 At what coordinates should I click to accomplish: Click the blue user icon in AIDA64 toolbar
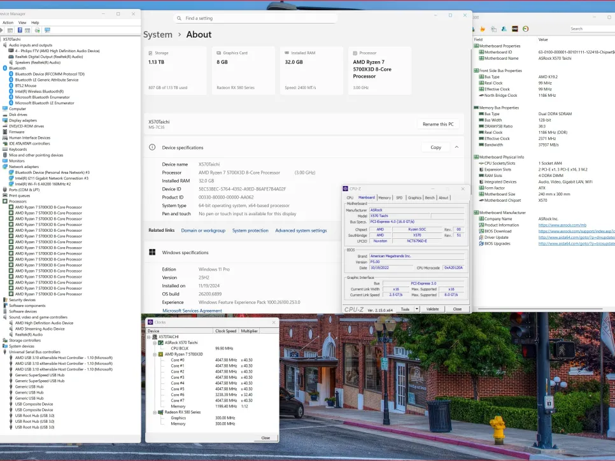(504, 29)
